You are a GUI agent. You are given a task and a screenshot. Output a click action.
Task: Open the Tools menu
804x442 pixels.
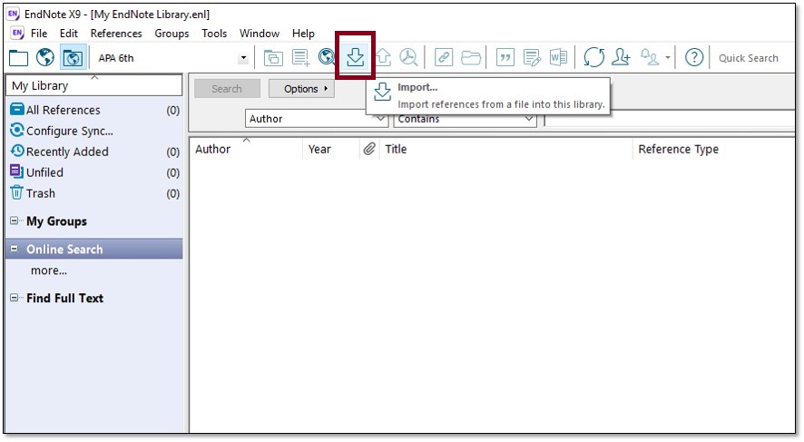(x=214, y=34)
